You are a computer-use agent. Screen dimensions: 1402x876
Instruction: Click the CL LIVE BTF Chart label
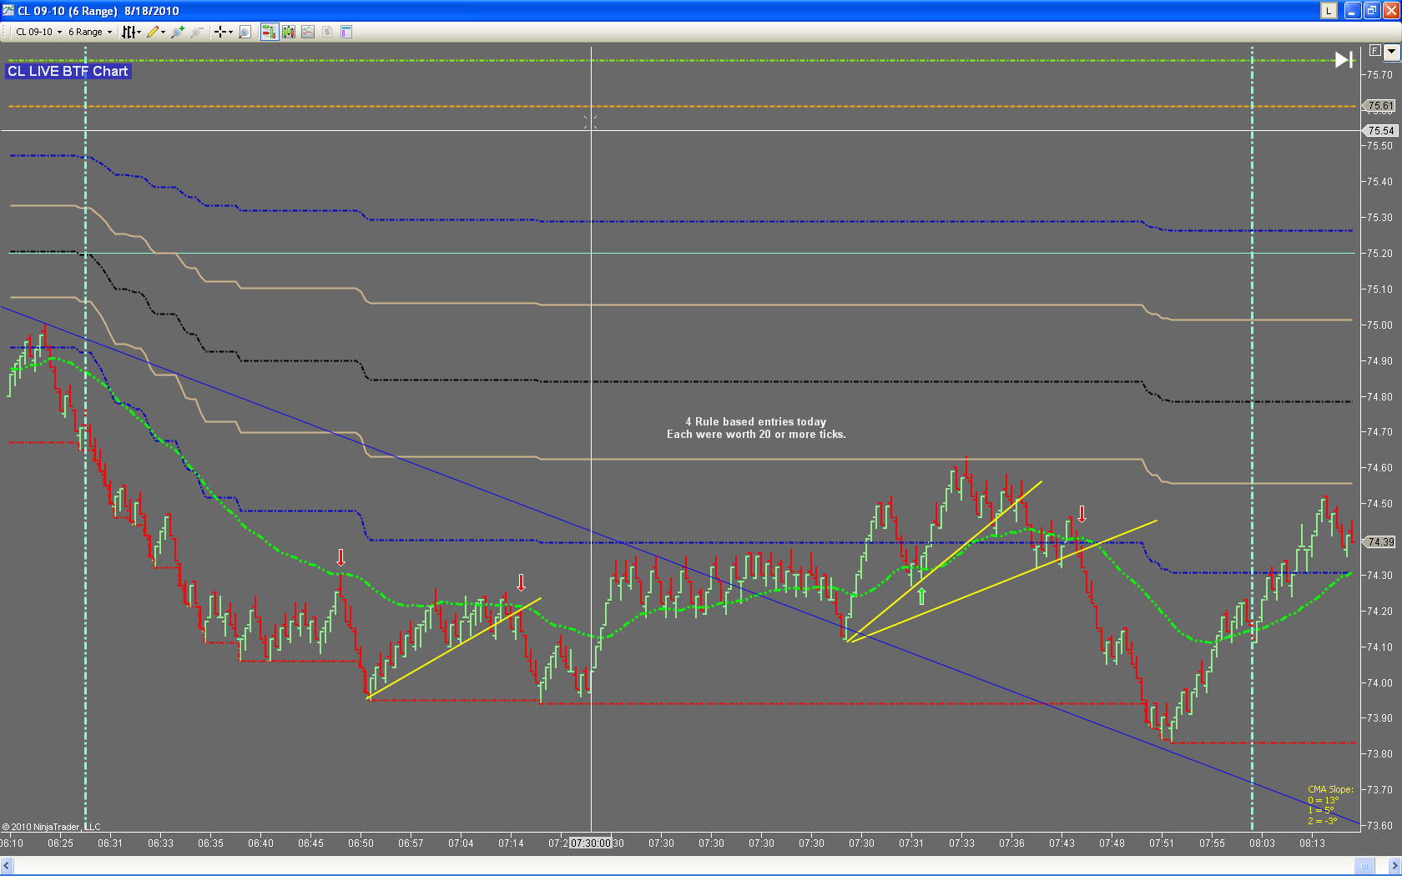pyautogui.click(x=68, y=72)
